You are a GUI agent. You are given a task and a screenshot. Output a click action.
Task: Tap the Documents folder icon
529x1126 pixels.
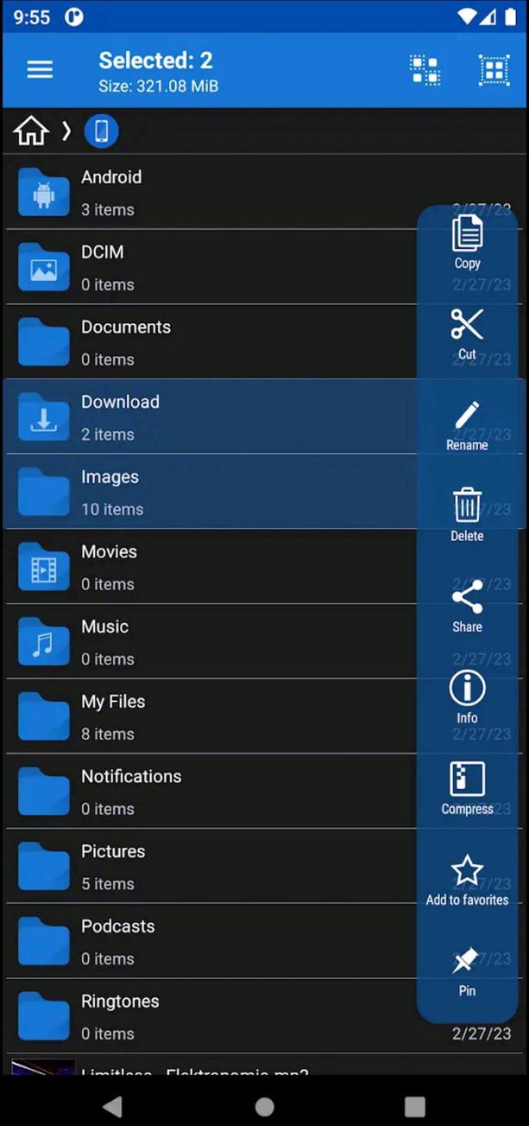coord(43,342)
